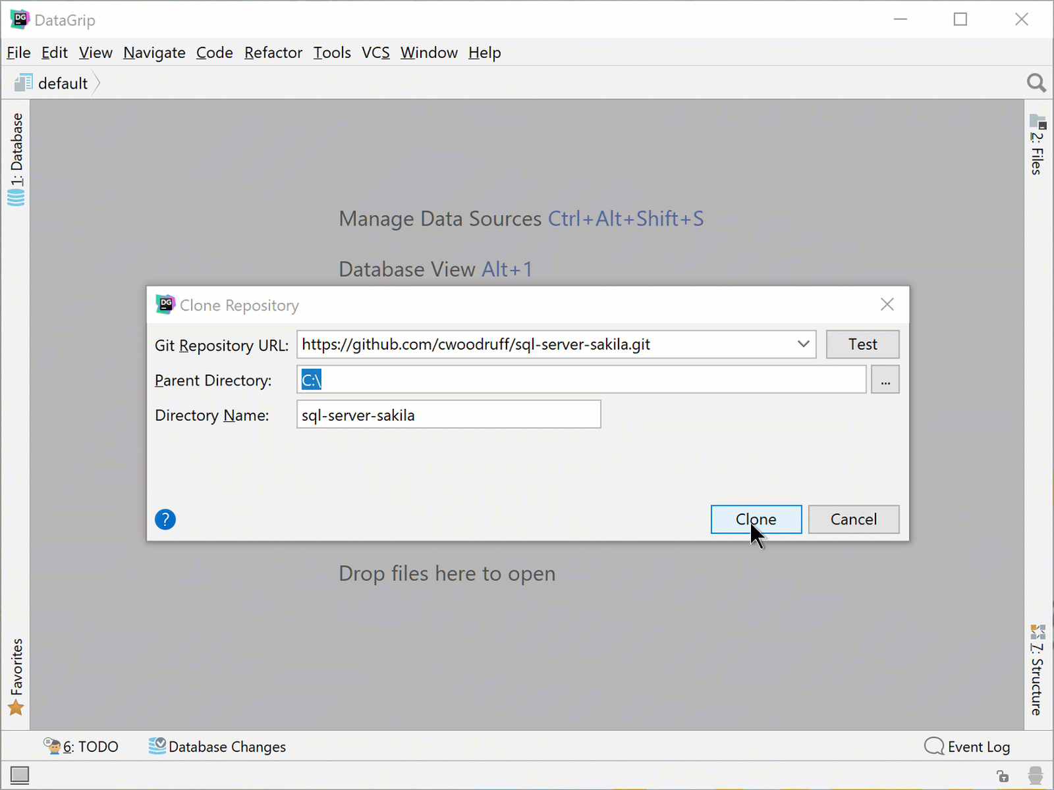Close the DataGrip window
The width and height of the screenshot is (1054, 790).
pyautogui.click(x=1021, y=19)
